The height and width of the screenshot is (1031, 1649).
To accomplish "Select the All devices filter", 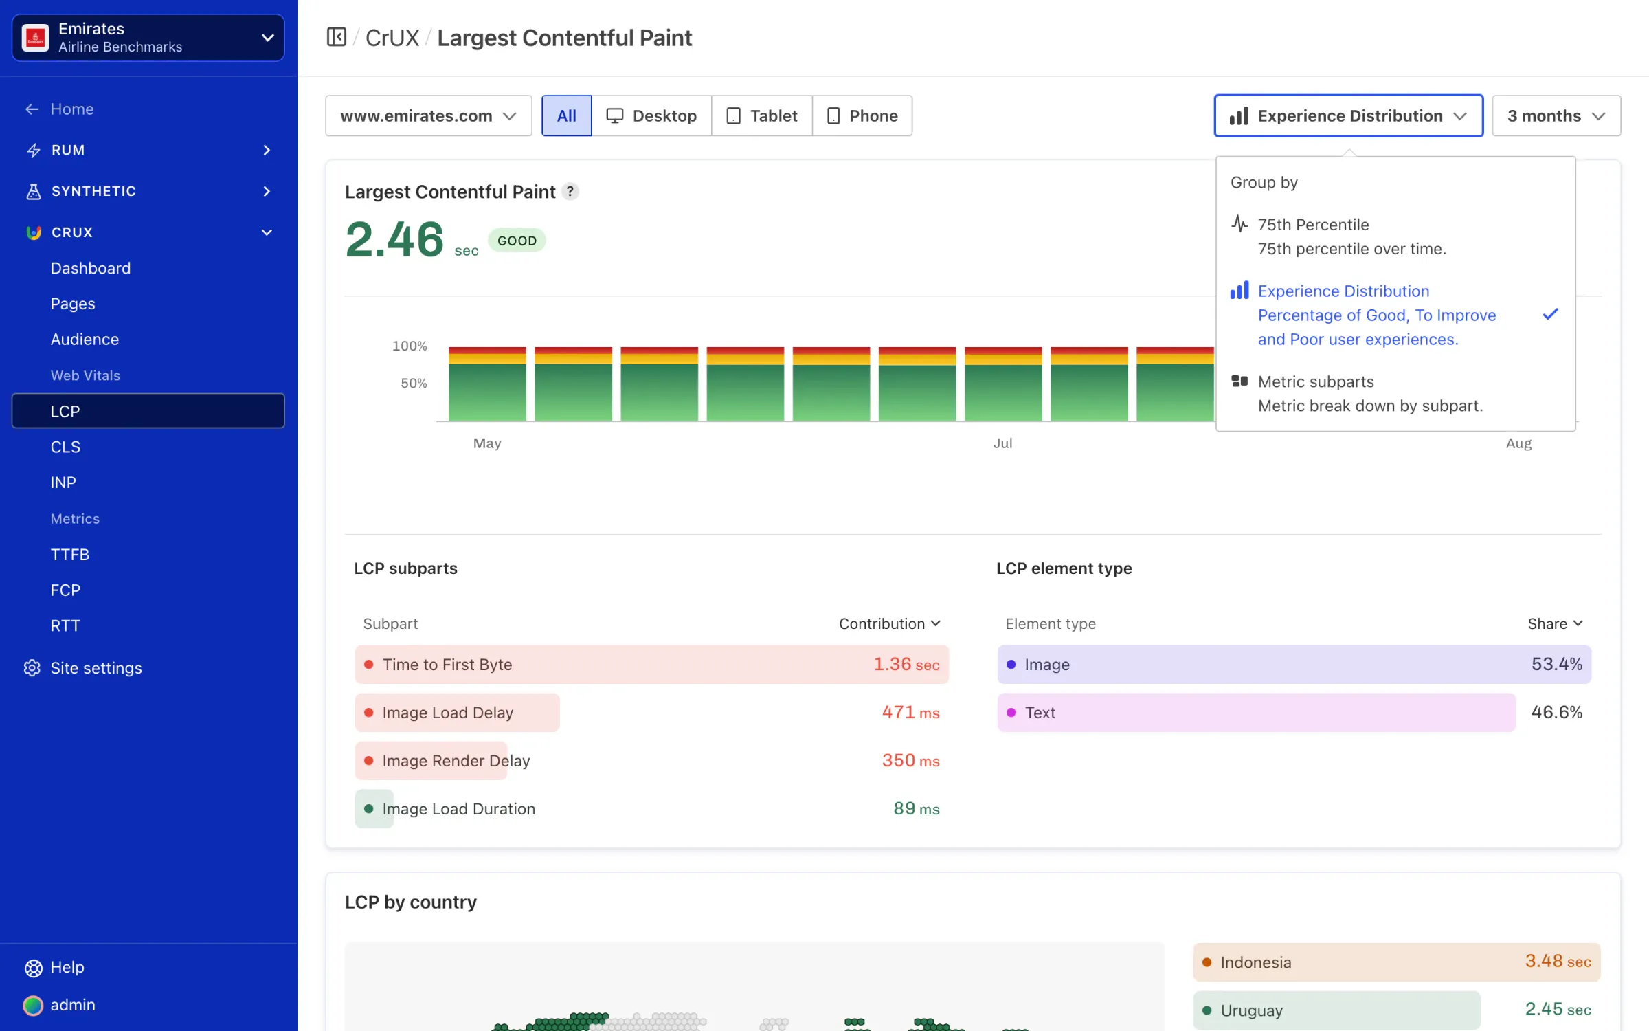I will 567,115.
